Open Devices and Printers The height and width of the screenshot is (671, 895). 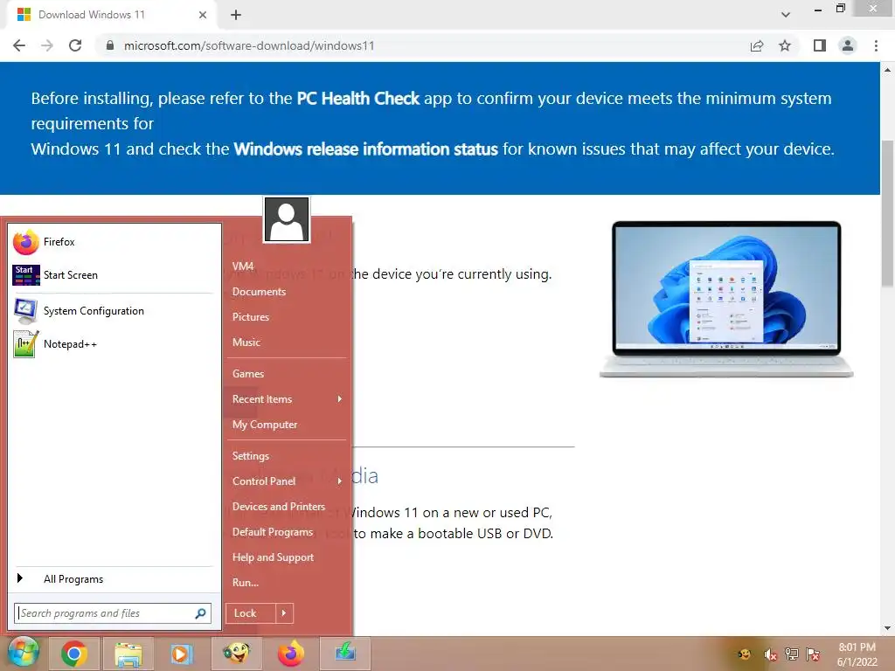[x=279, y=507]
